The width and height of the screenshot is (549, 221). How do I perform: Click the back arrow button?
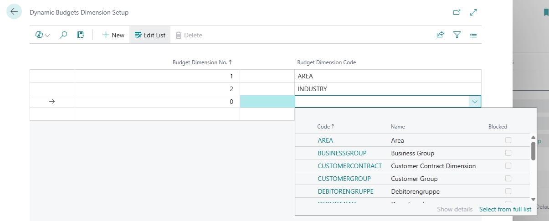(14, 12)
